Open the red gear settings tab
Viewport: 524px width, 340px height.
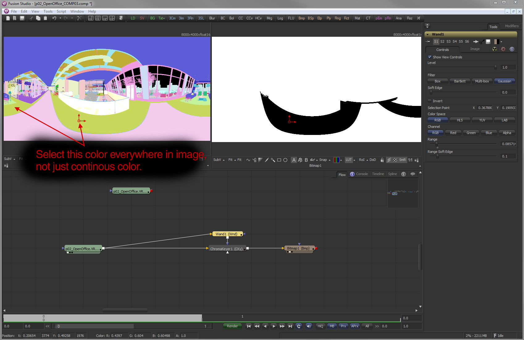503,49
